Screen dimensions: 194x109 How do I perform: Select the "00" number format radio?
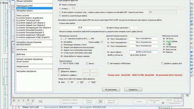69,82
